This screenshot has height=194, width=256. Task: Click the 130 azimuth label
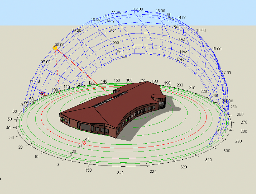click(x=92, y=82)
